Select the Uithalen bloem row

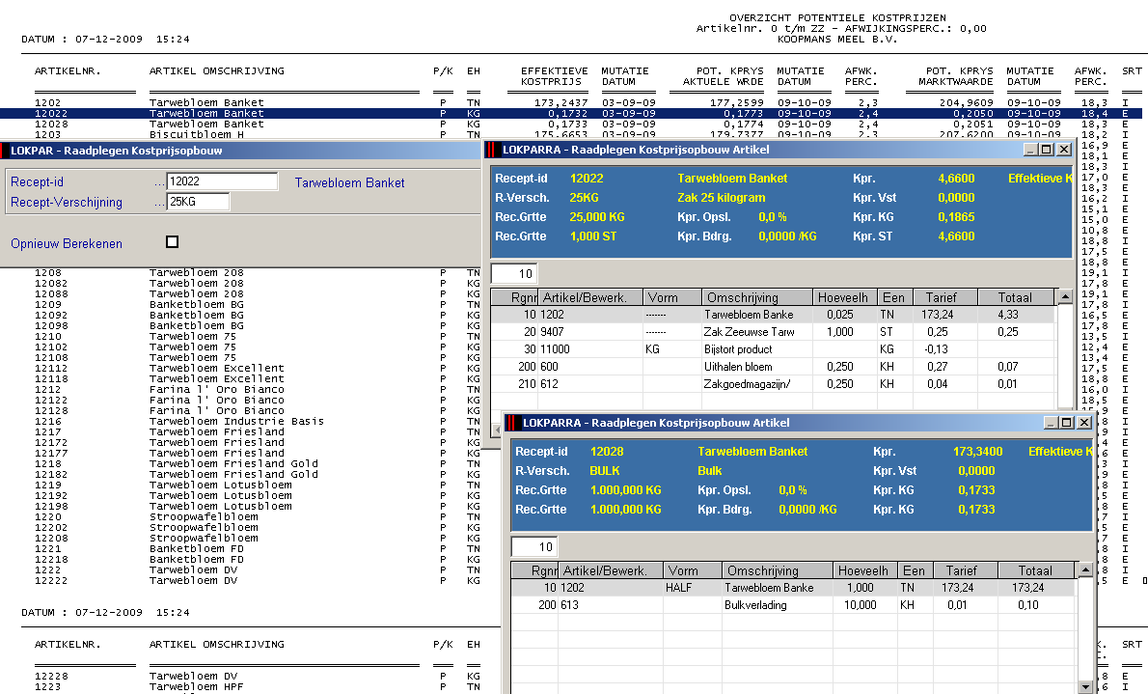[x=773, y=367]
